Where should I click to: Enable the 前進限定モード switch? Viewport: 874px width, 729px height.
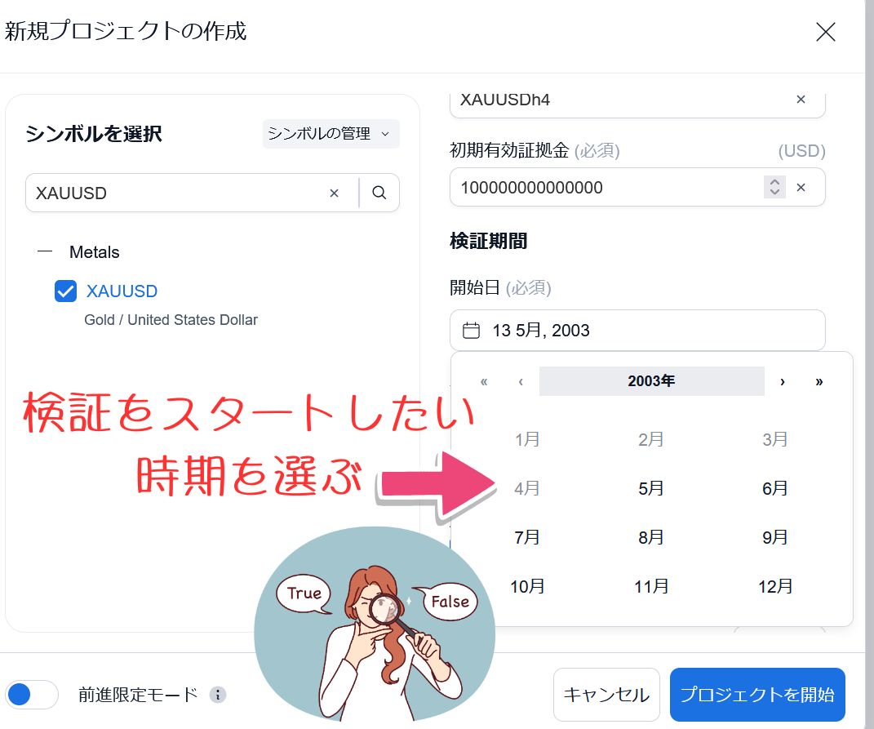[x=33, y=694]
